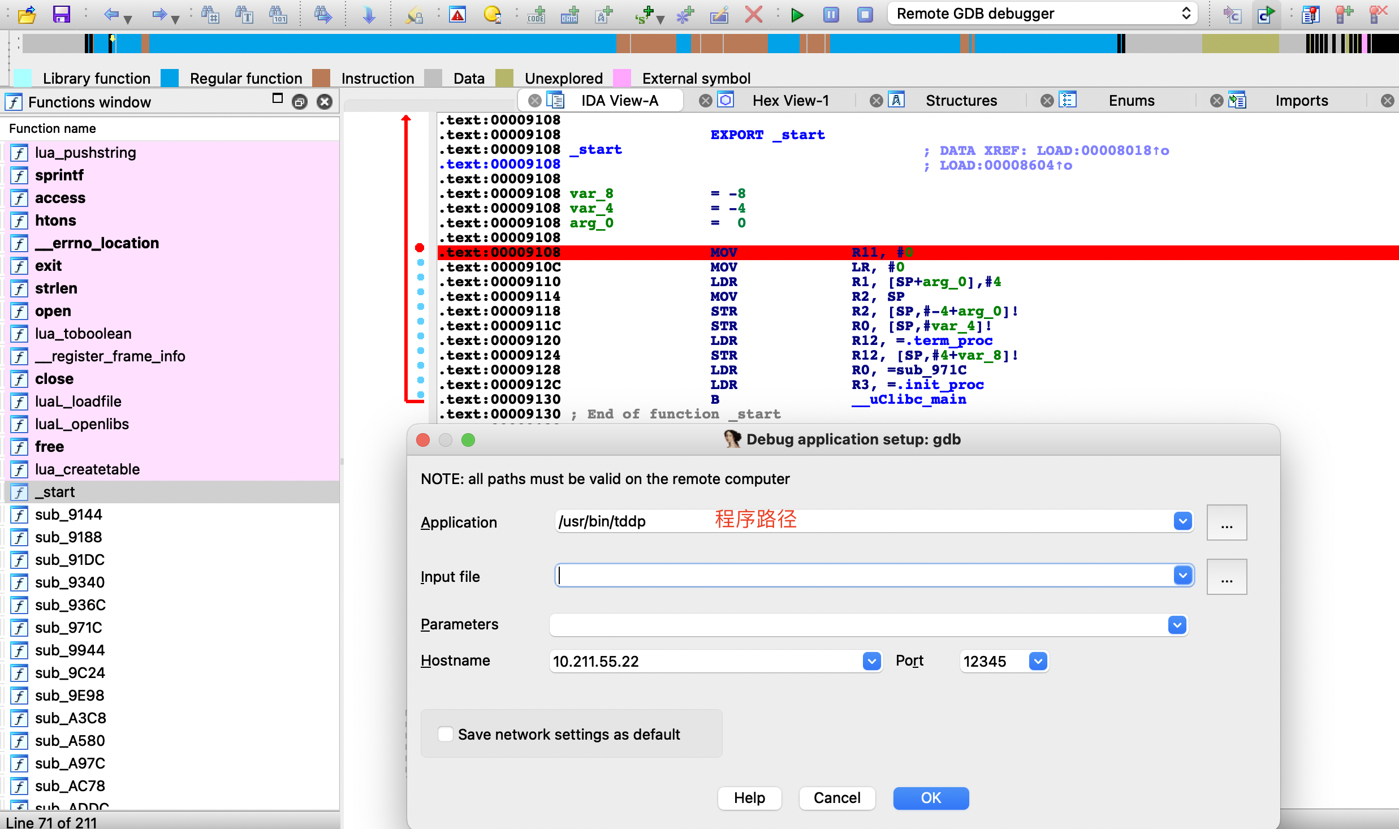Click the Cancel button in dialog
The width and height of the screenshot is (1399, 829).
(x=836, y=798)
